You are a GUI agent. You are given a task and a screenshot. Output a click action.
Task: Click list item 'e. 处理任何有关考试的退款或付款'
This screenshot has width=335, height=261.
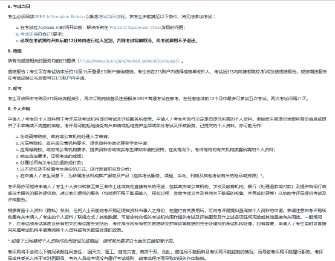coord(50,163)
